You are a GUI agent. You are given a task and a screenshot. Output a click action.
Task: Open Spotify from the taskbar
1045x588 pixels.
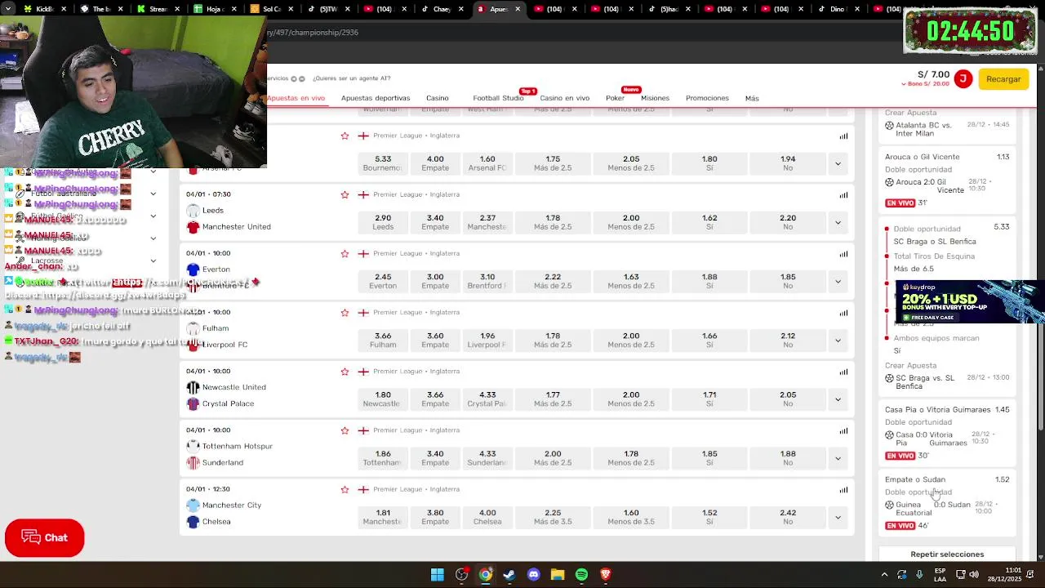[581, 575]
